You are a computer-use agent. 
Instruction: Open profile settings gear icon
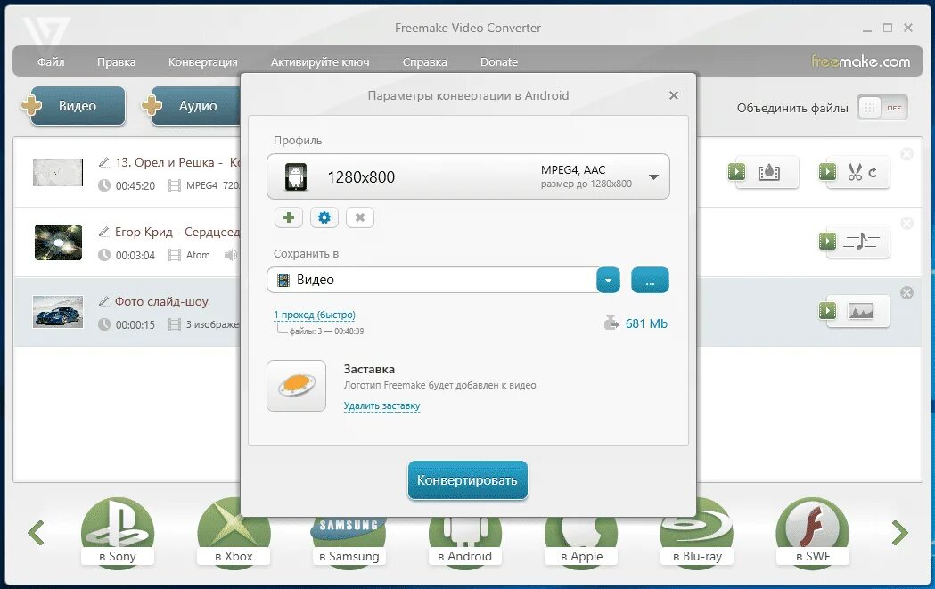click(x=323, y=217)
